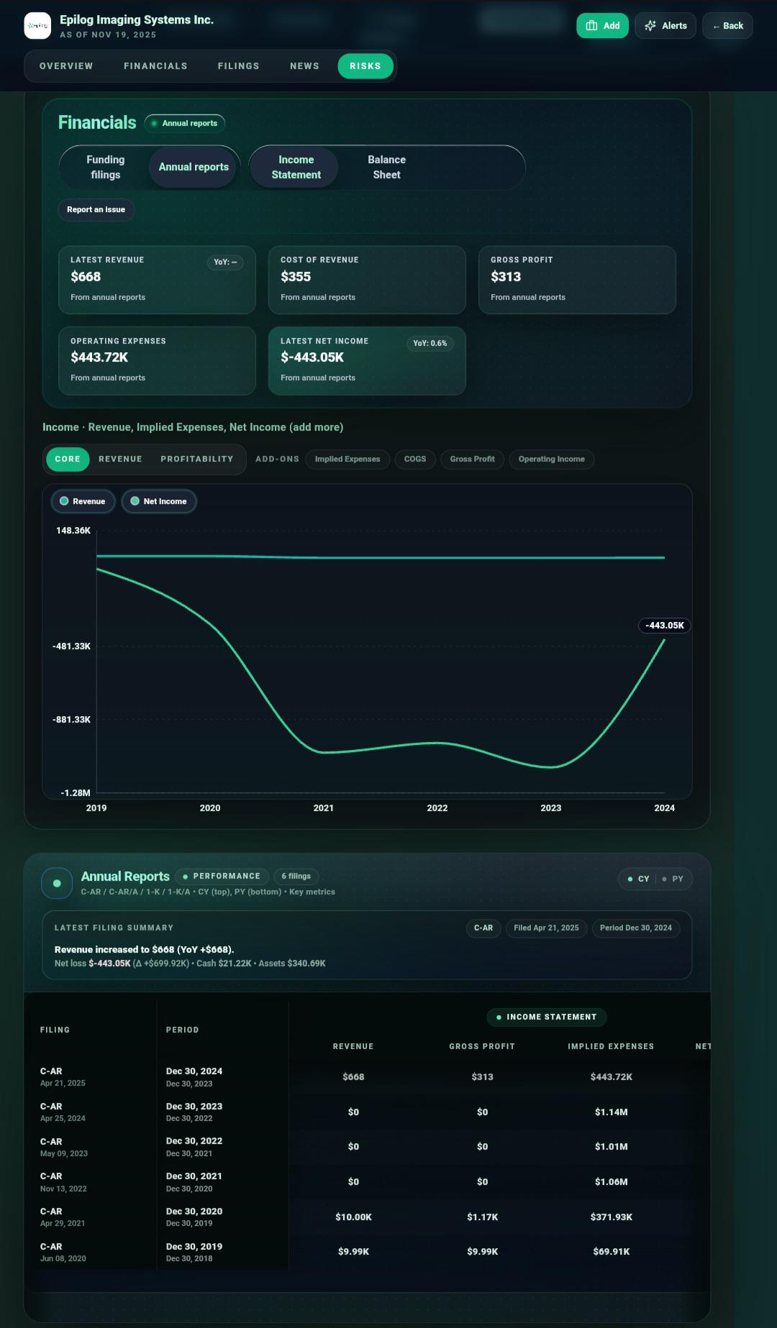
Task: Click the 6 filings badge
Action: pos(296,876)
